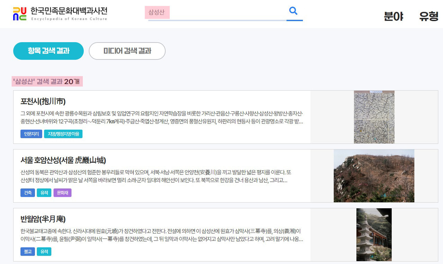Select the 지명/행정지명마을 tag on 포천시

(x=63, y=134)
